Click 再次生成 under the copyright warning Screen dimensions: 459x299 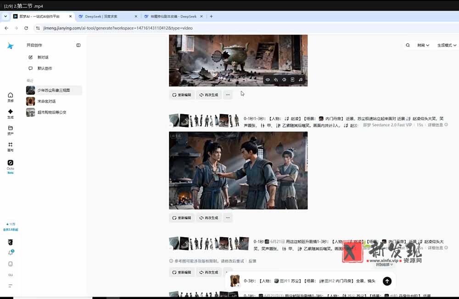pos(209,272)
